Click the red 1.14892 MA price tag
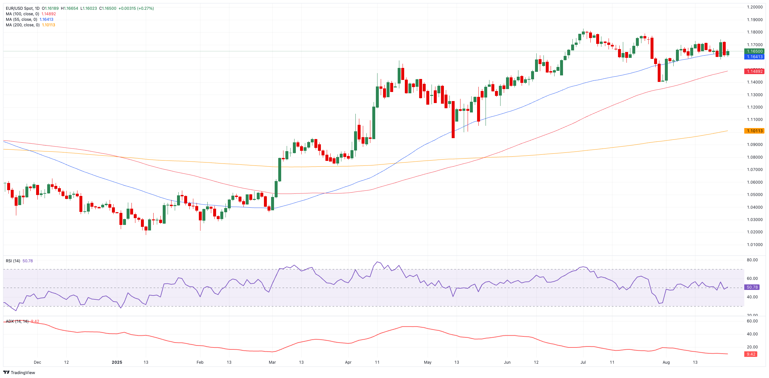 754,72
